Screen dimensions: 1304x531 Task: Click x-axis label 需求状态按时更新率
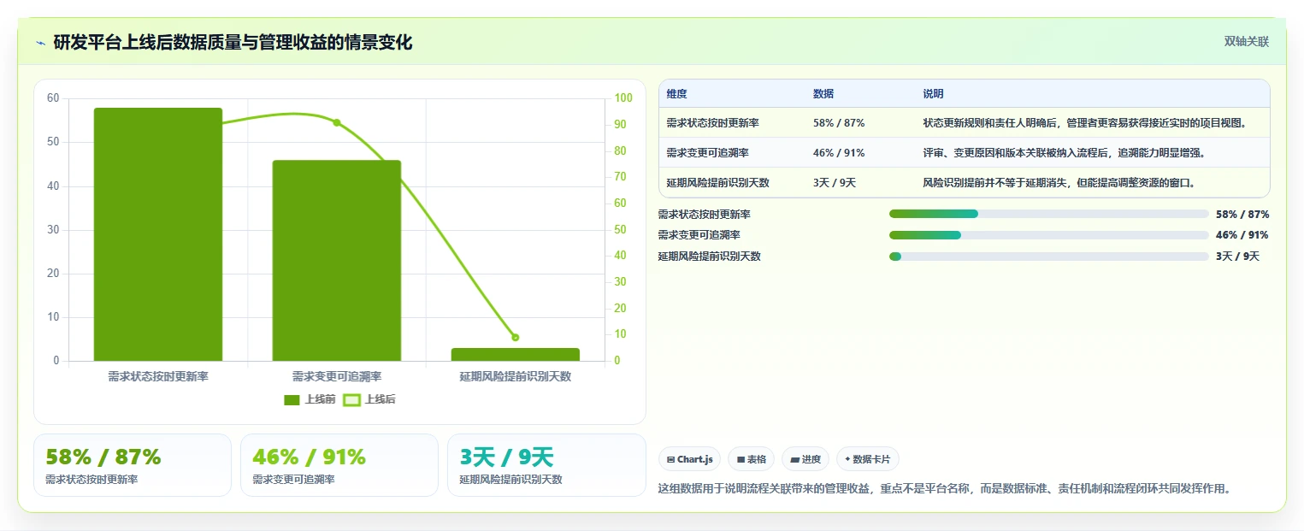click(158, 376)
